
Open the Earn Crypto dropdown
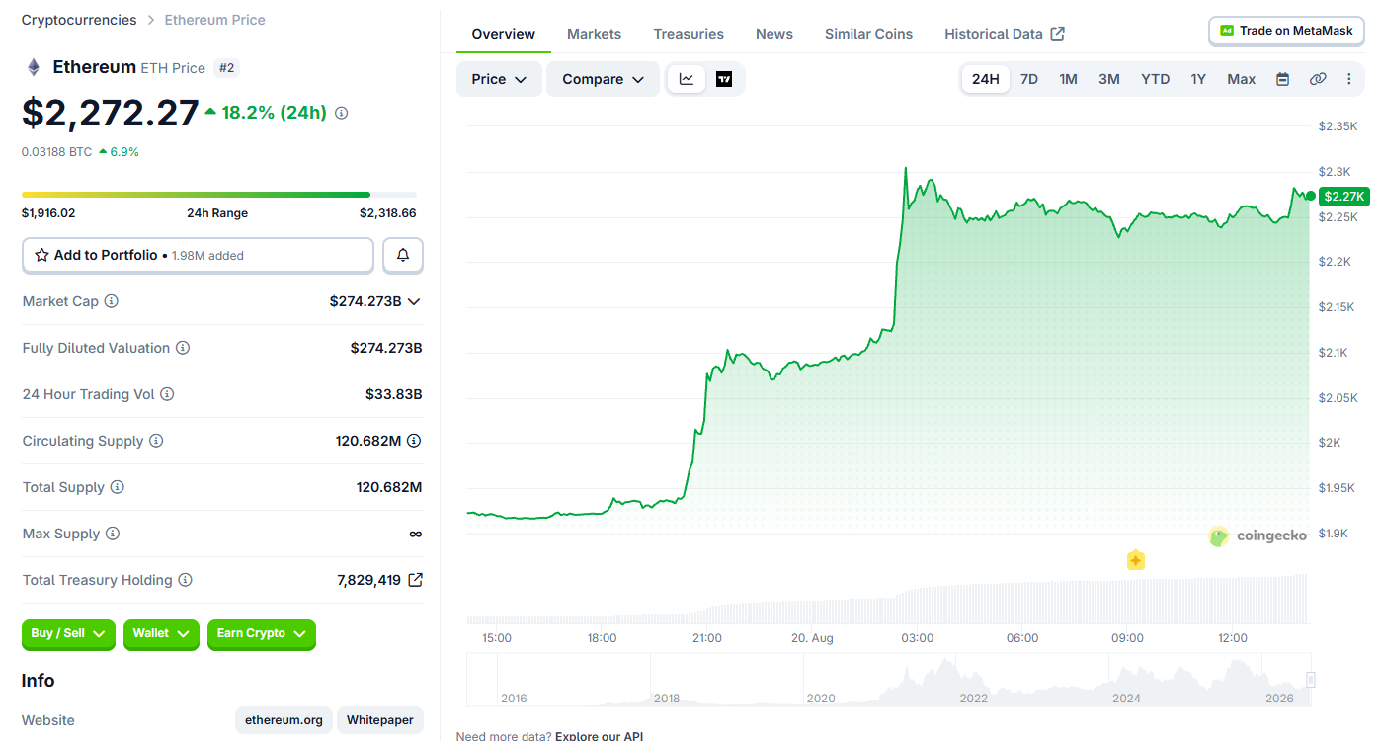click(262, 634)
